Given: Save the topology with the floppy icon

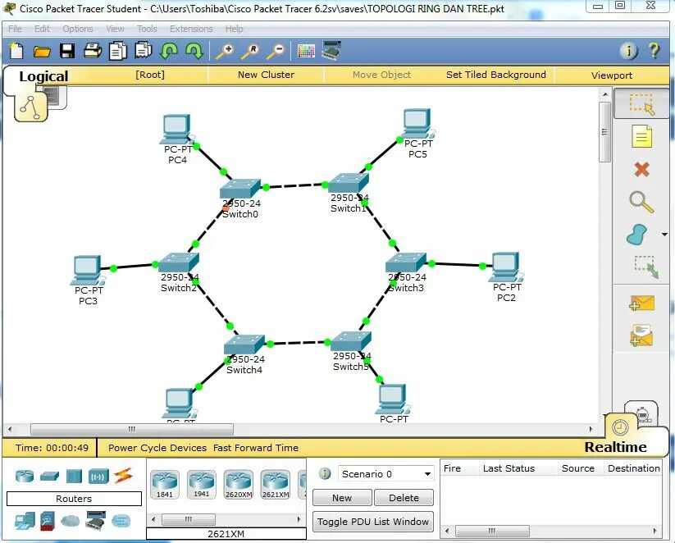Looking at the screenshot, I should tap(67, 51).
